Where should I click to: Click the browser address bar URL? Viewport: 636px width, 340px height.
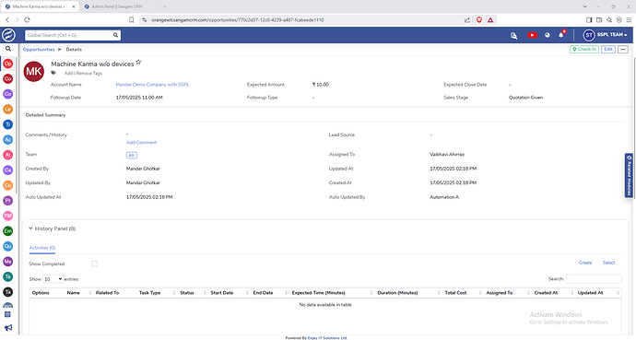(237, 20)
